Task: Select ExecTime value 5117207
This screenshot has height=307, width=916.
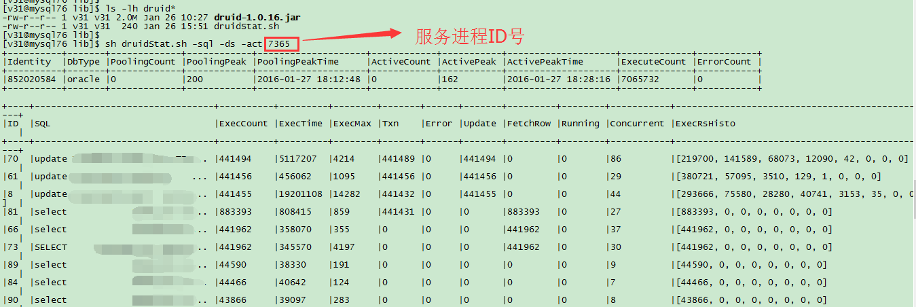Action: (298, 159)
